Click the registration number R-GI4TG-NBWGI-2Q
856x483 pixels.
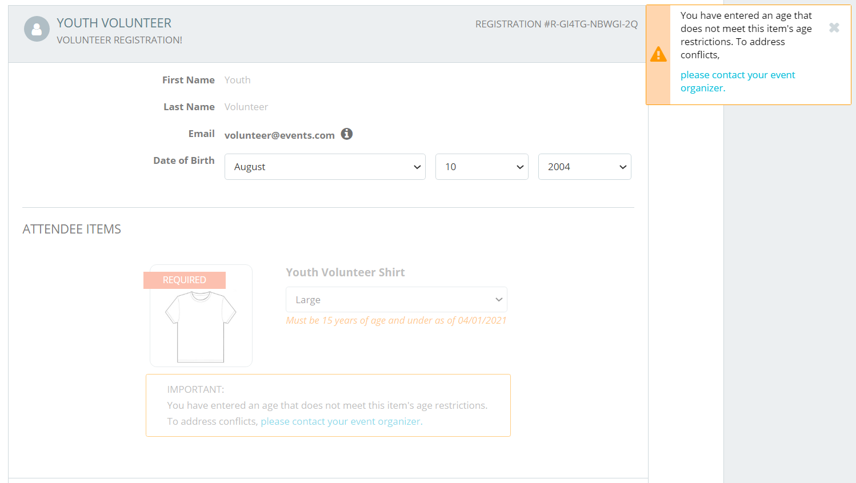point(557,24)
